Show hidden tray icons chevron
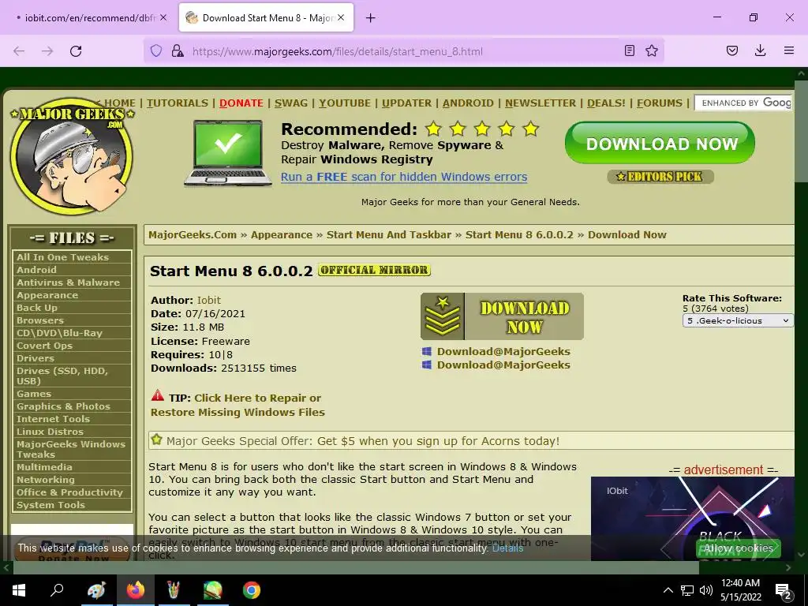 pyautogui.click(x=668, y=590)
